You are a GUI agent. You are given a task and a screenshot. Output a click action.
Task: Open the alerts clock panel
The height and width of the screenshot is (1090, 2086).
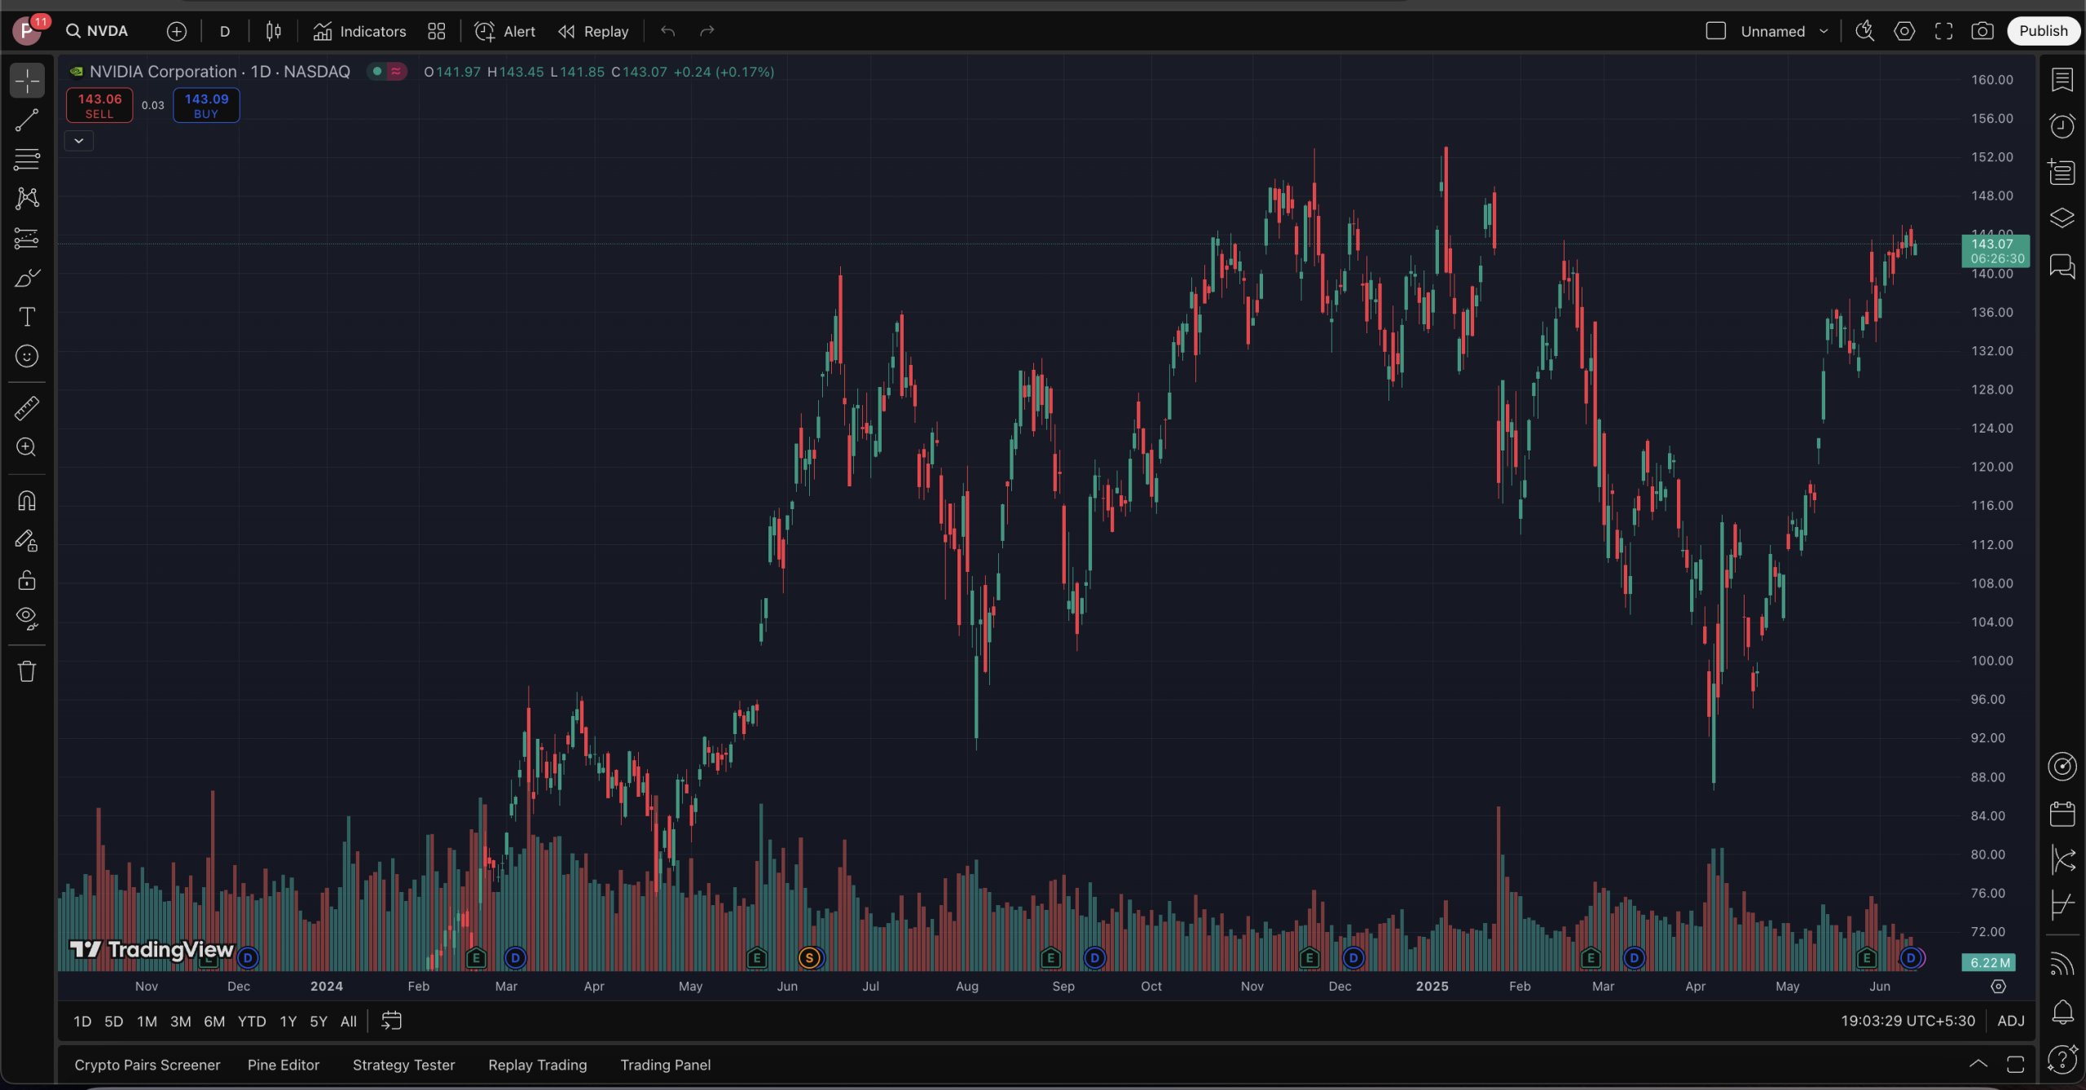click(x=2062, y=125)
